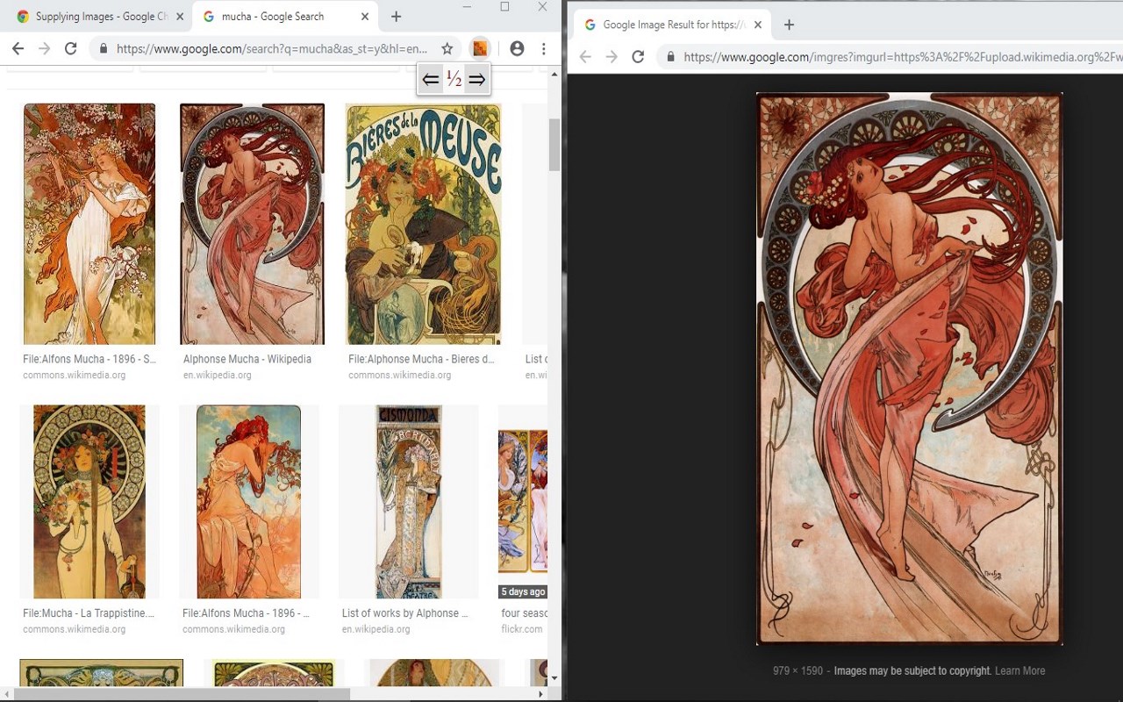Go forward in the right Chrome window

[612, 57]
